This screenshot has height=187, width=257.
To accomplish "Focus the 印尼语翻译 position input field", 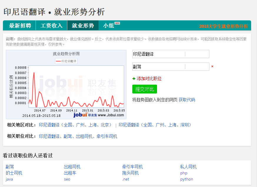I will 159,54.
